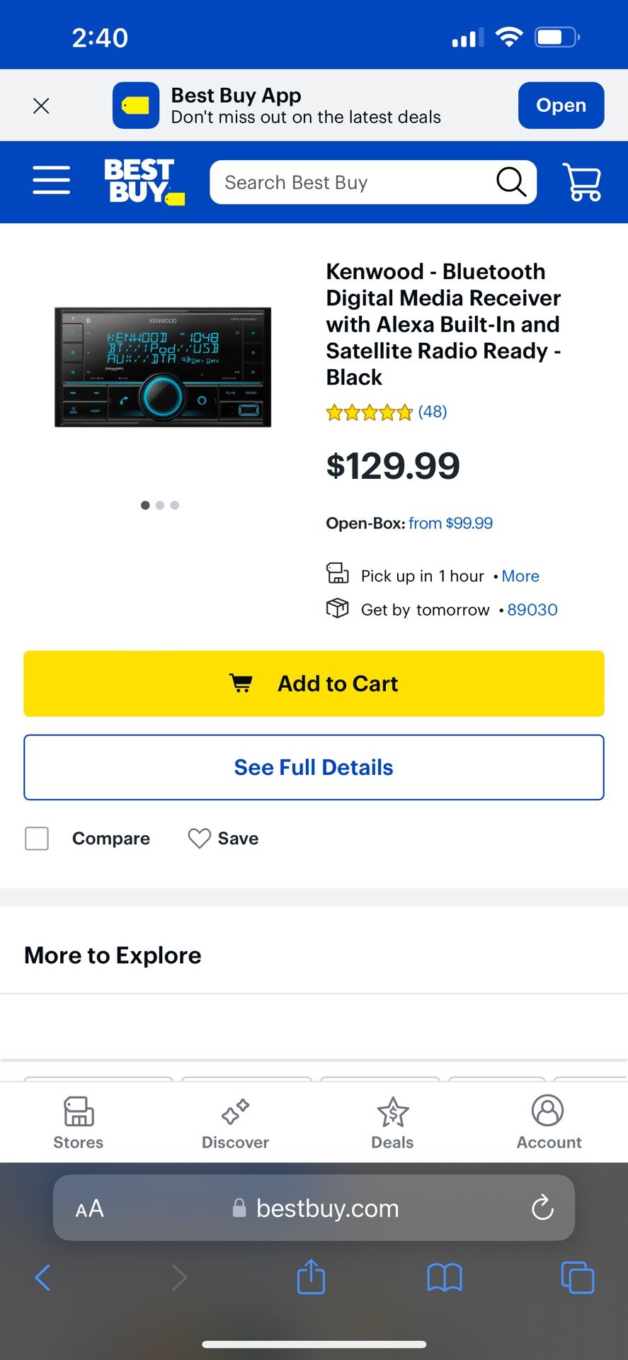
Task: Tap the shopping cart icon
Action: 581,182
